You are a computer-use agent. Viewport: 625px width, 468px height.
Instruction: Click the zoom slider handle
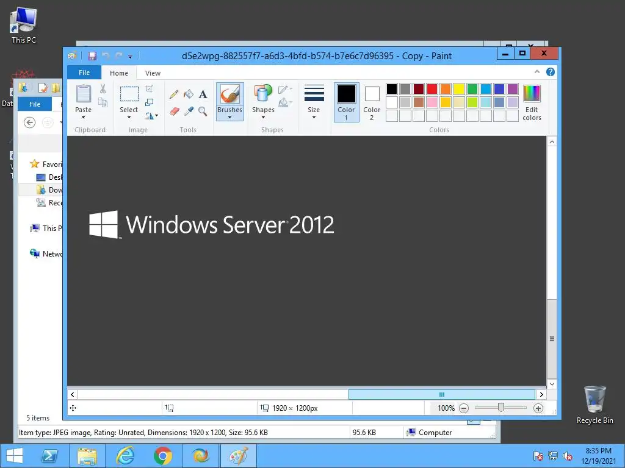point(501,408)
